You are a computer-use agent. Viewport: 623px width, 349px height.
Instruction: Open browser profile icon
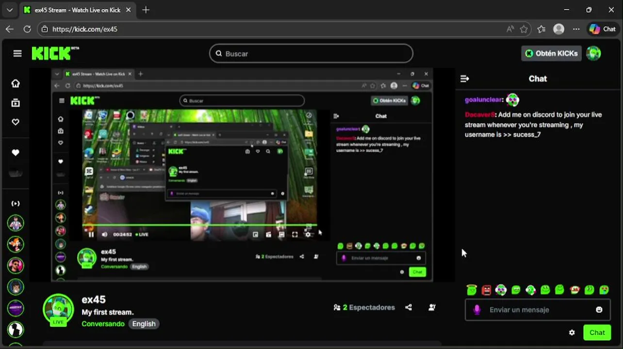click(x=559, y=29)
